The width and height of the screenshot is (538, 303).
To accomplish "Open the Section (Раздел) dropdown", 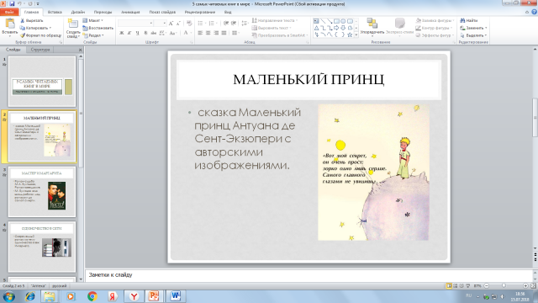I will point(93,35).
